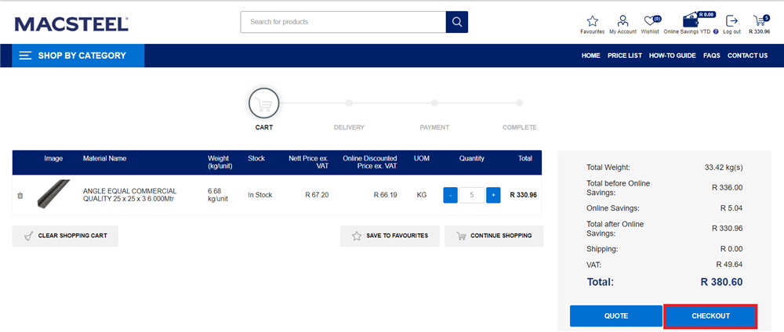Request a quote with the Quote button
Viewport: 784px width, 332px height.
pos(615,316)
